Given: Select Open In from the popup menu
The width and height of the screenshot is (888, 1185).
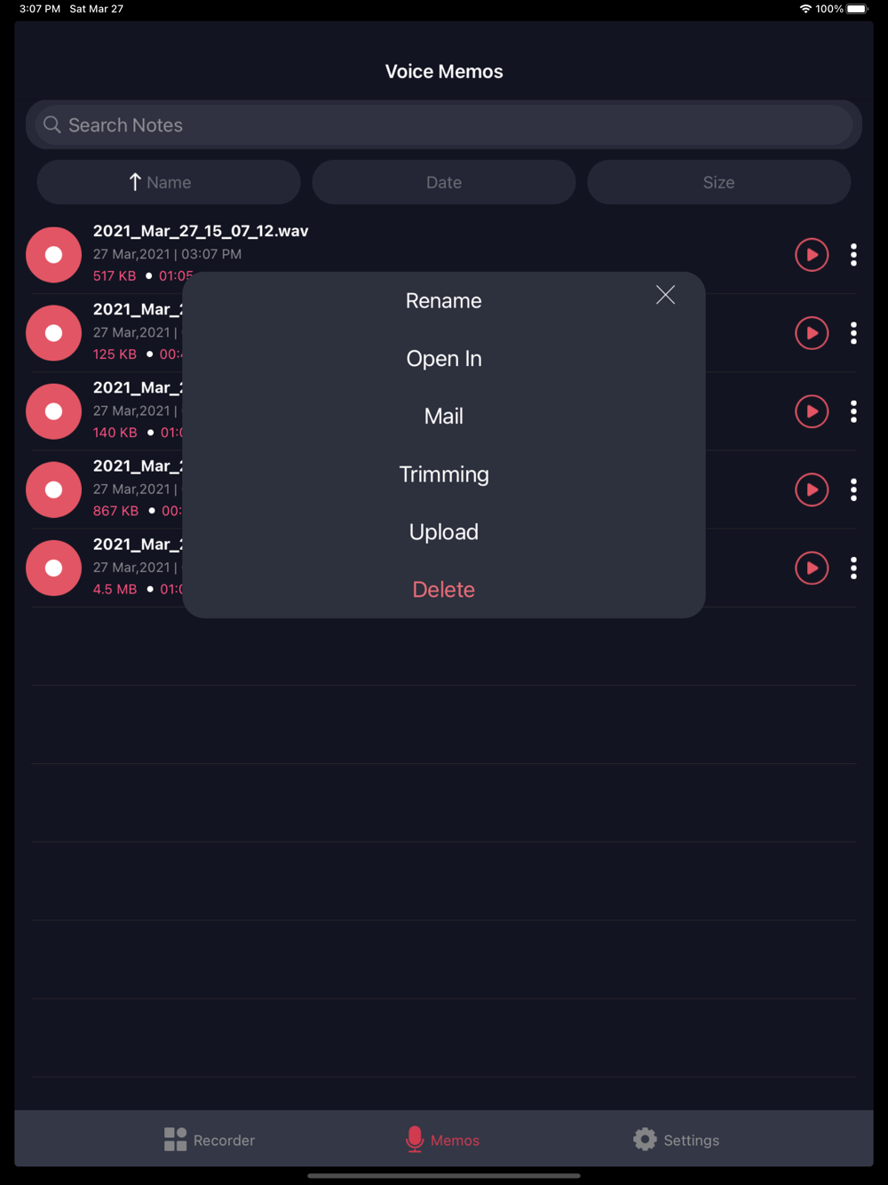Looking at the screenshot, I should tap(444, 358).
